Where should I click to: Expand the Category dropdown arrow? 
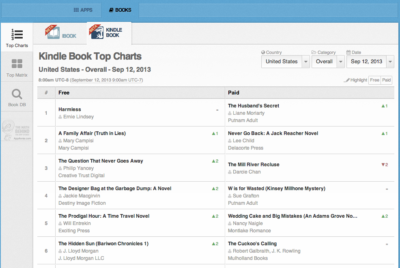coord(341,62)
